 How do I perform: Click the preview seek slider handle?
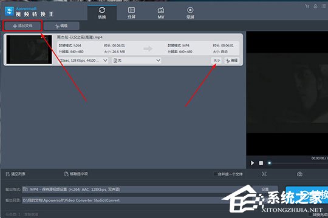click(x=270, y=163)
